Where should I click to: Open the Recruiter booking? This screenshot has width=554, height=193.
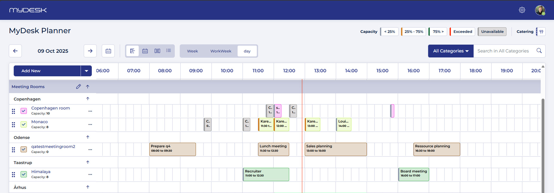click(x=266, y=174)
